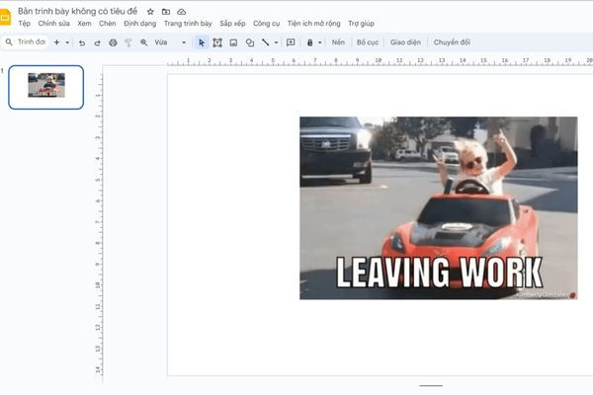Insert an image using the image icon
Image resolution: width=593 pixels, height=395 pixels.
coord(233,42)
